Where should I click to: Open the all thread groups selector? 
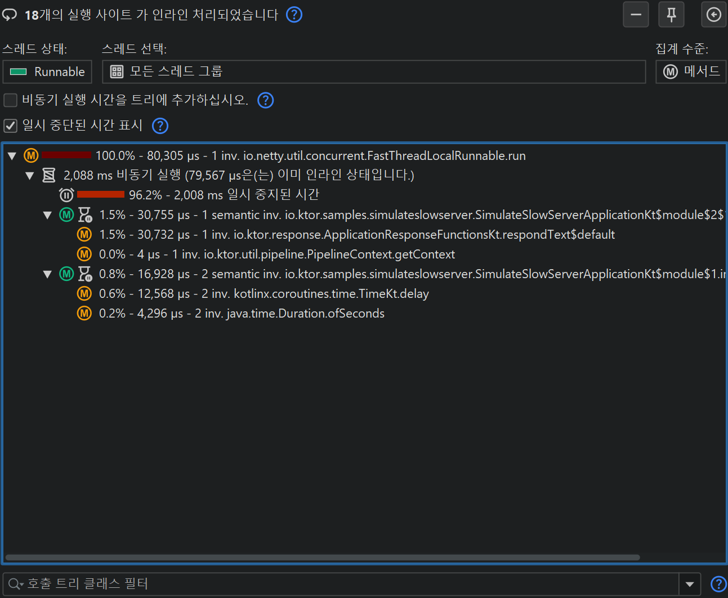pyautogui.click(x=373, y=72)
